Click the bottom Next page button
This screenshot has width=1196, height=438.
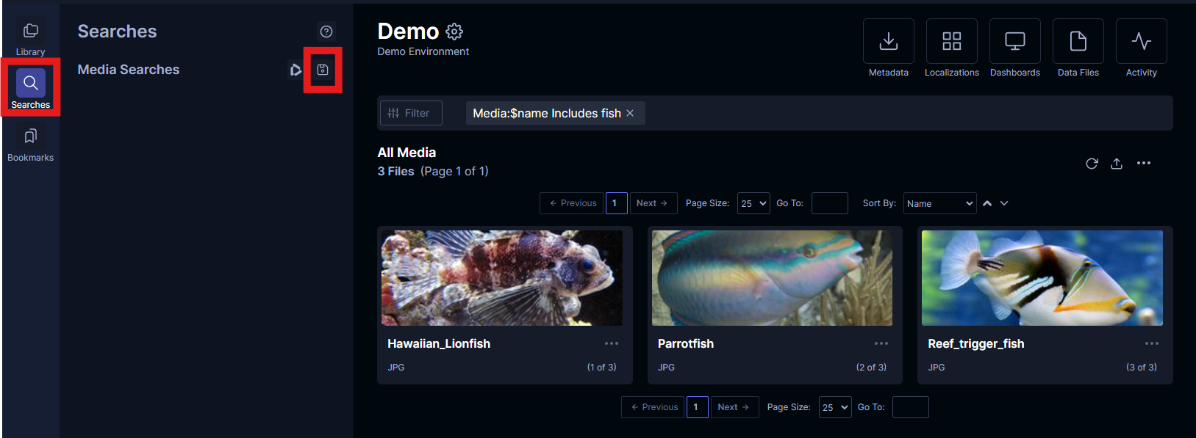(x=734, y=407)
